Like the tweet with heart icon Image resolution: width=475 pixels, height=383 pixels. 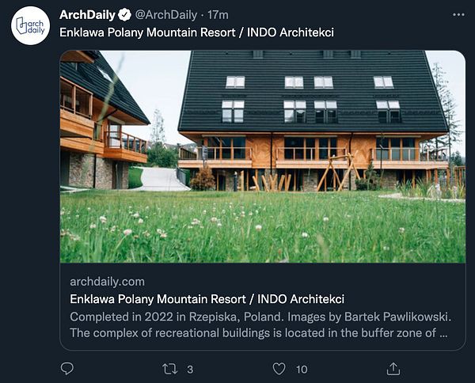click(x=279, y=369)
